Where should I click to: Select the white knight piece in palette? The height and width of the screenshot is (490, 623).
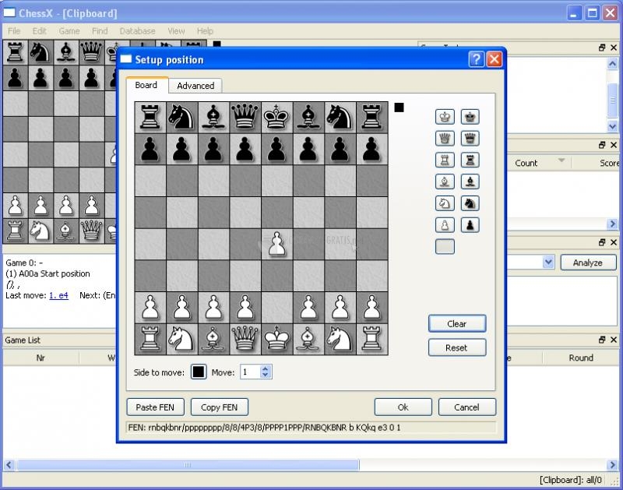pyautogui.click(x=445, y=203)
